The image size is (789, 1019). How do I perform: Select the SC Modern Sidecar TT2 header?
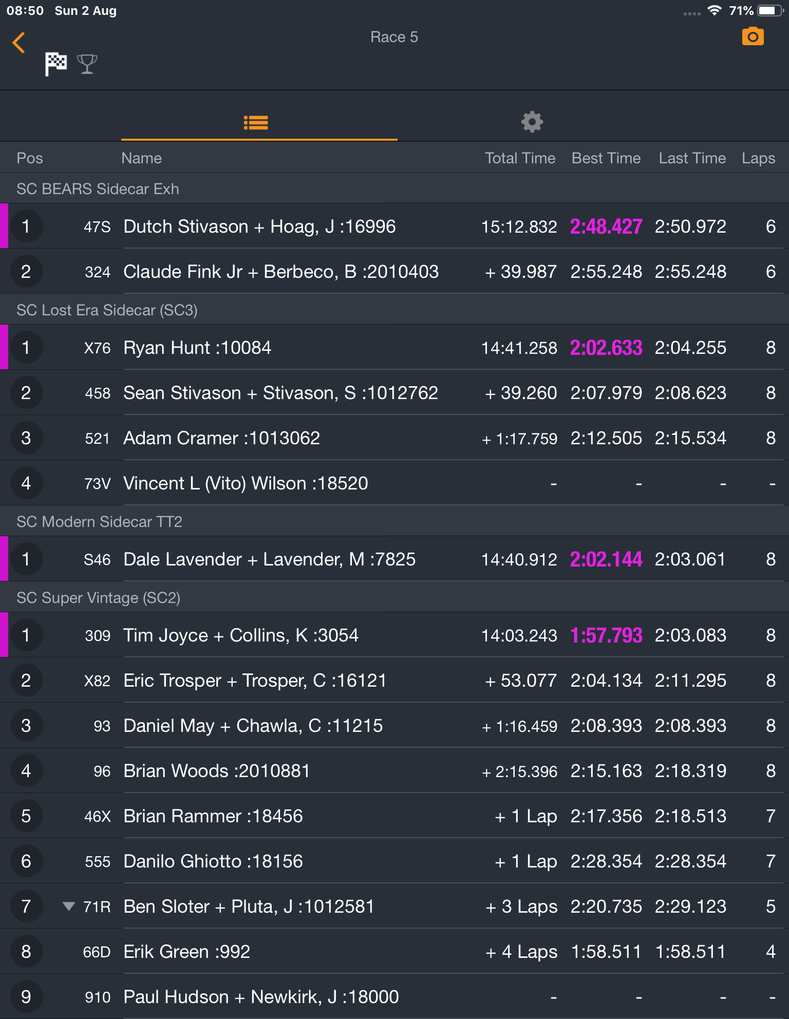[x=394, y=521]
